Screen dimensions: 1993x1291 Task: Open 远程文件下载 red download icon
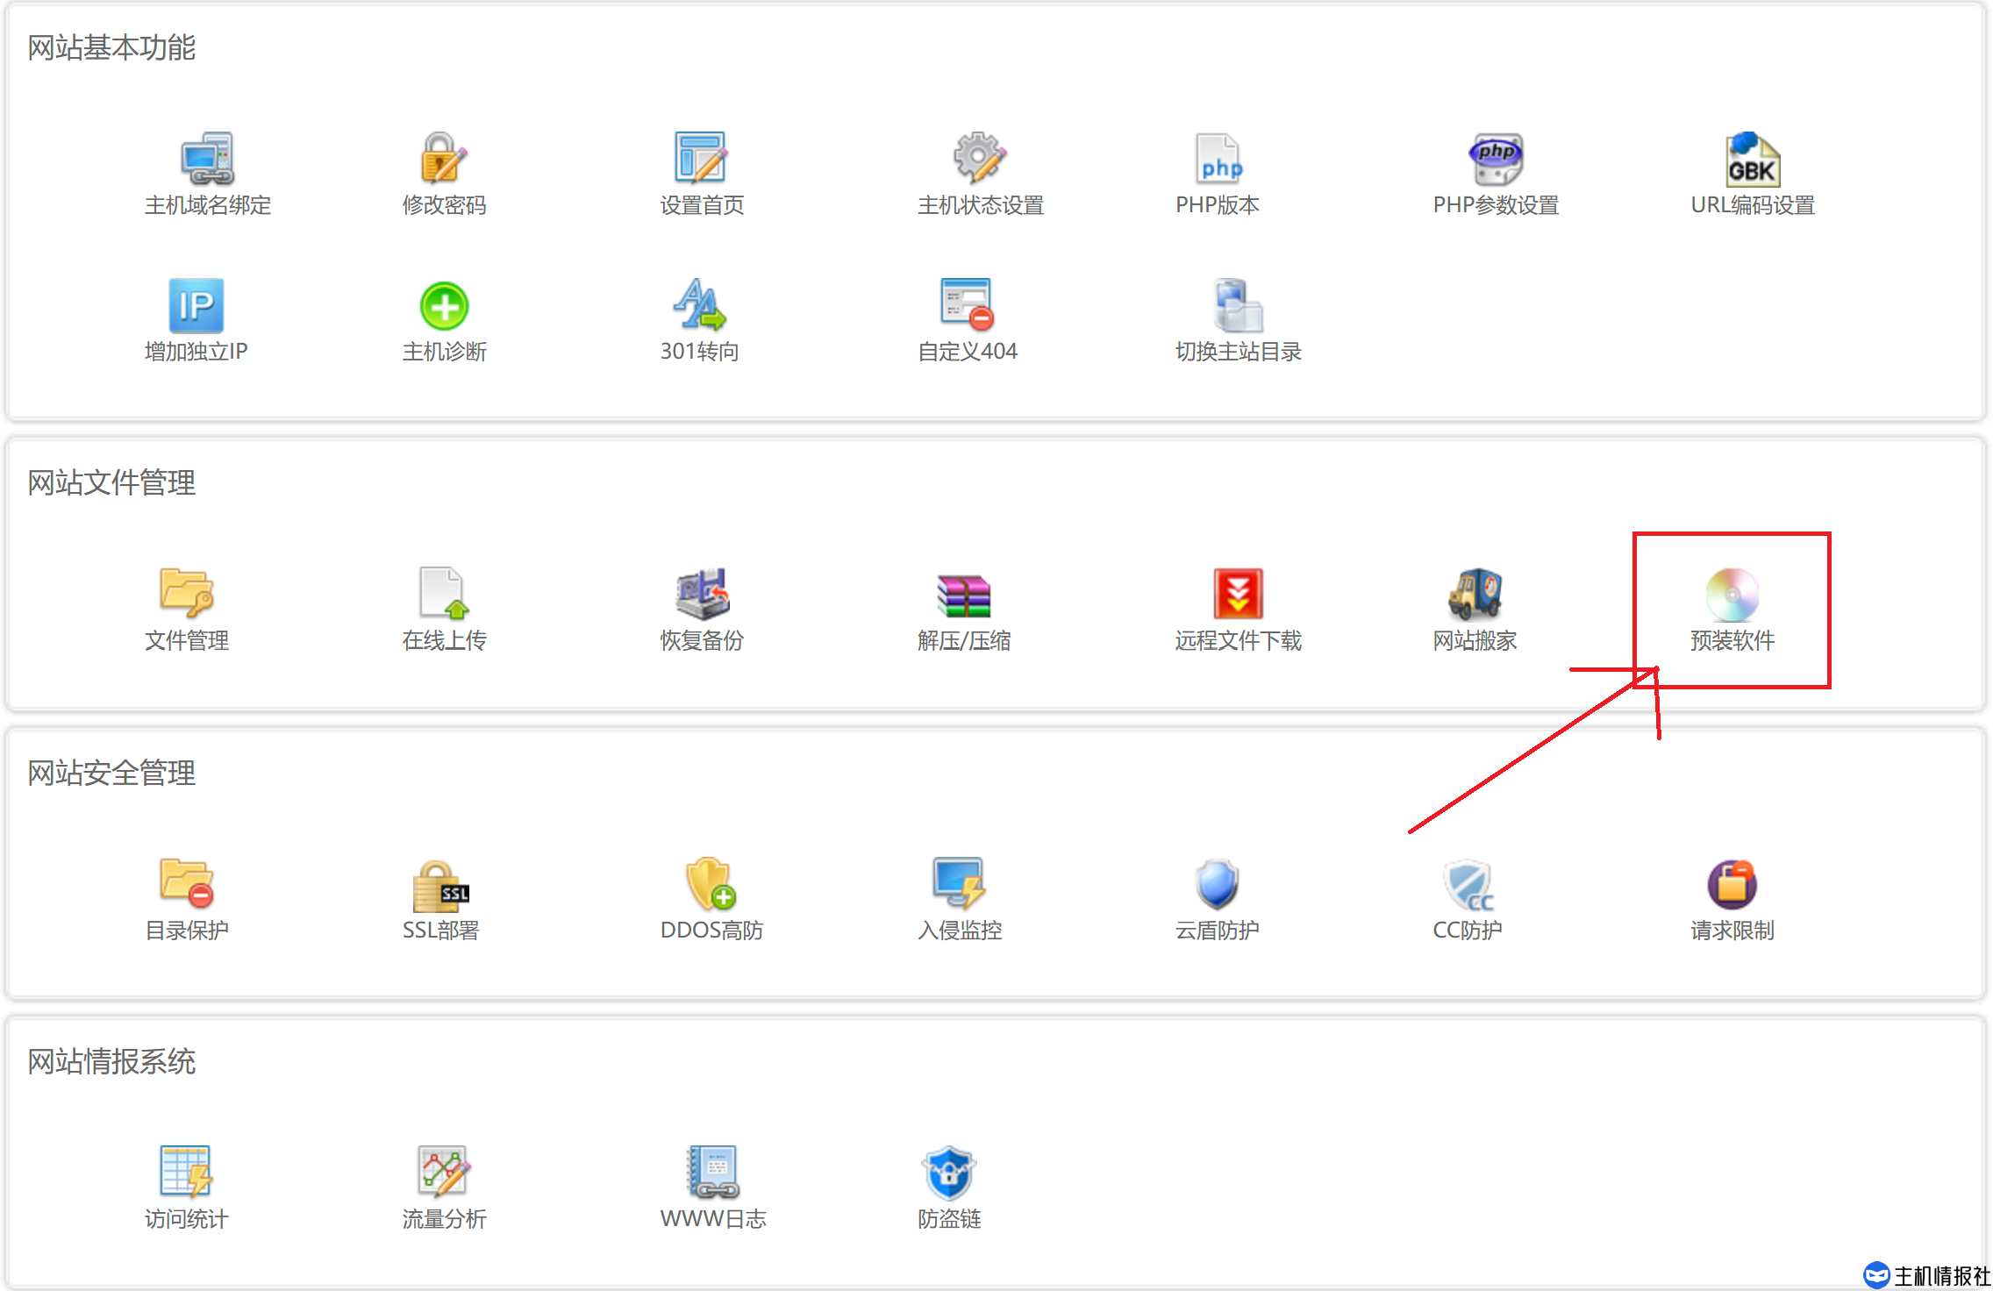pos(1238,593)
